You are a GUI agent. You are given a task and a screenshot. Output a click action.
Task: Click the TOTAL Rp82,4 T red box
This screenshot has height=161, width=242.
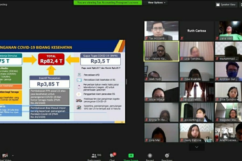(x=51, y=59)
